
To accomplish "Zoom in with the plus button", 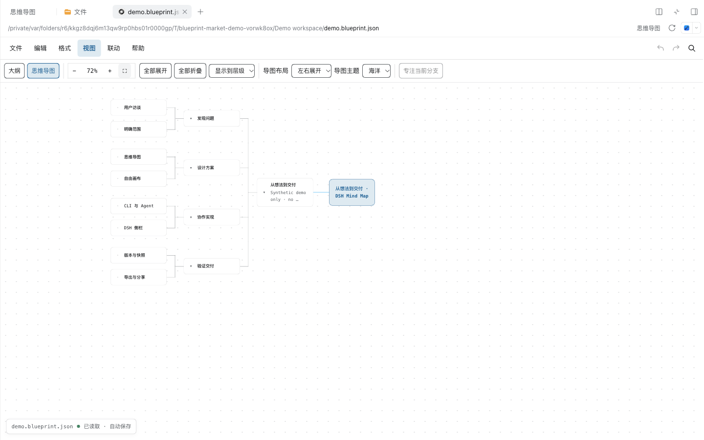I will click(110, 71).
